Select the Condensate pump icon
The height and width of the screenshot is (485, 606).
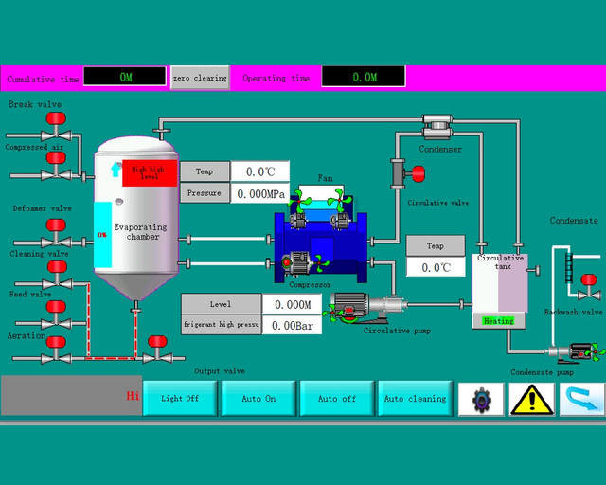click(x=576, y=352)
